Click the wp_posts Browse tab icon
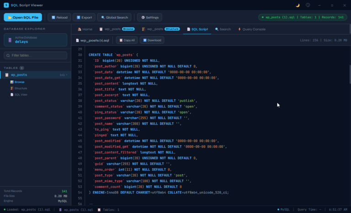The width and height of the screenshot is (351, 213). [101, 29]
